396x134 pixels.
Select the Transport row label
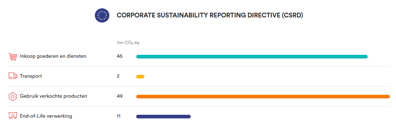(x=31, y=76)
